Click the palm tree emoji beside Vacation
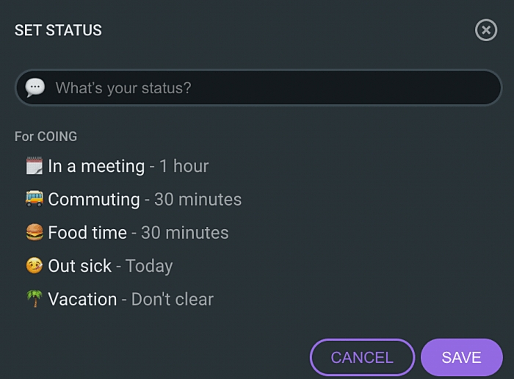This screenshot has height=379, width=514. [x=35, y=299]
